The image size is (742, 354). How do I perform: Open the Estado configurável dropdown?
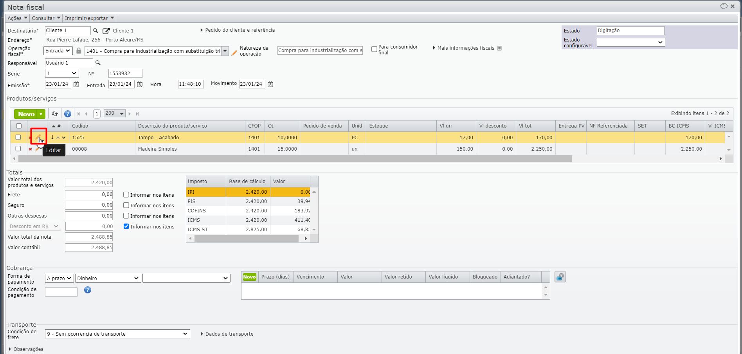[x=630, y=42]
